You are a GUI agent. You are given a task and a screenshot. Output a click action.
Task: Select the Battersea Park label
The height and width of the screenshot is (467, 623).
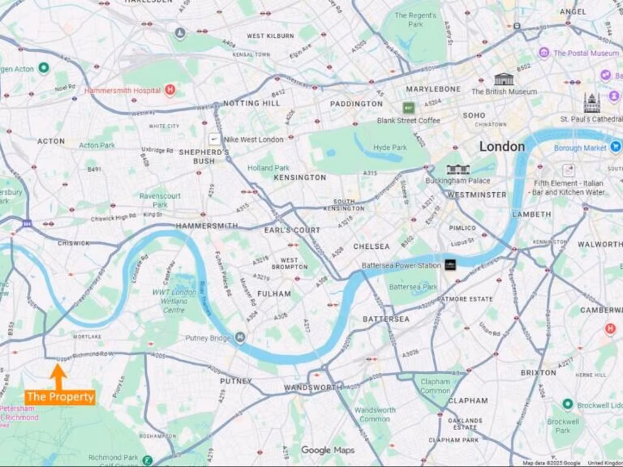click(413, 287)
